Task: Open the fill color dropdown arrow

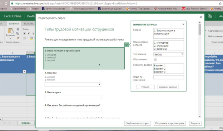Action: click(x=34, y=38)
